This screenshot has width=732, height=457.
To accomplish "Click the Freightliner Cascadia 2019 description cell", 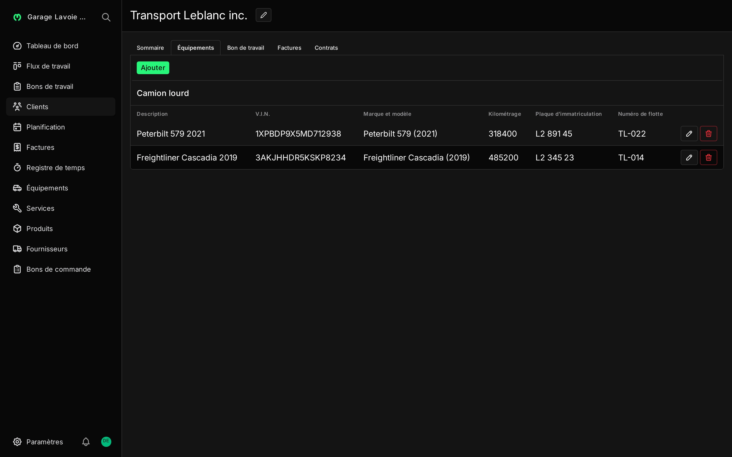I will (187, 157).
